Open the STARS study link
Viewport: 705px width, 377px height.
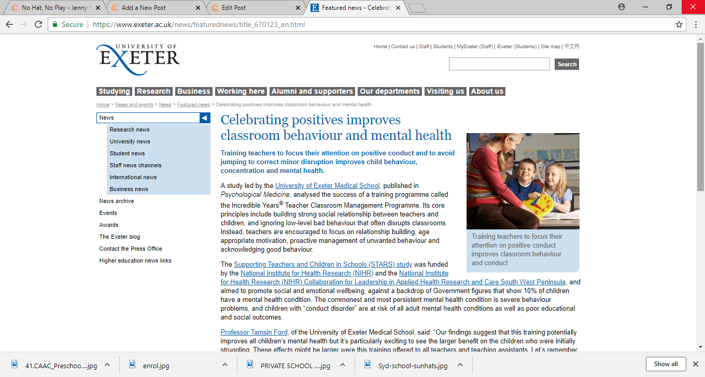323,264
